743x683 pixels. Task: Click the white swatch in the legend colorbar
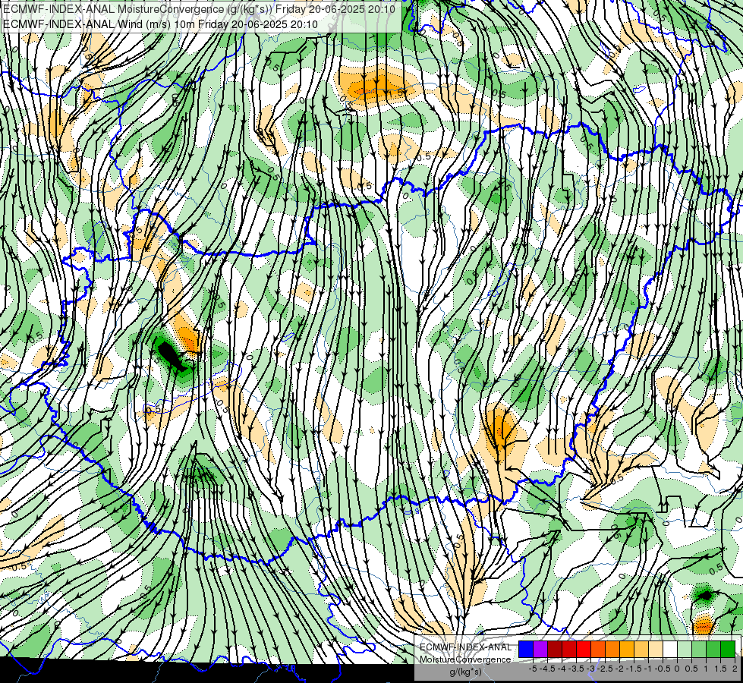click(670, 650)
